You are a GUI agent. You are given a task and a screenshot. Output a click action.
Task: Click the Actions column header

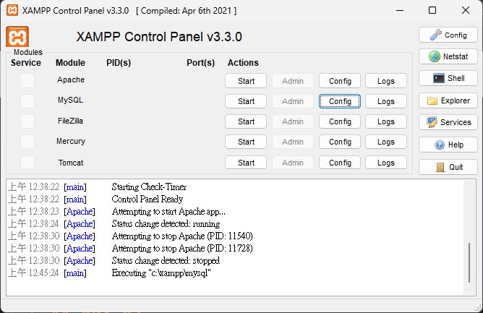(x=243, y=63)
